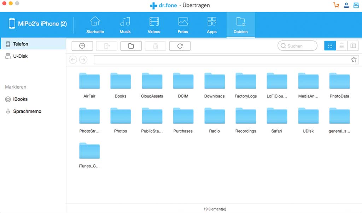362x213 pixels.
Task: Switch to list view
Action: [341, 45]
